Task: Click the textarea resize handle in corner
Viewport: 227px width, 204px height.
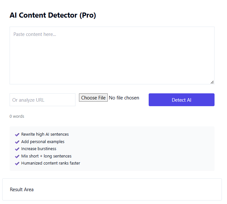Action: pos(212,82)
